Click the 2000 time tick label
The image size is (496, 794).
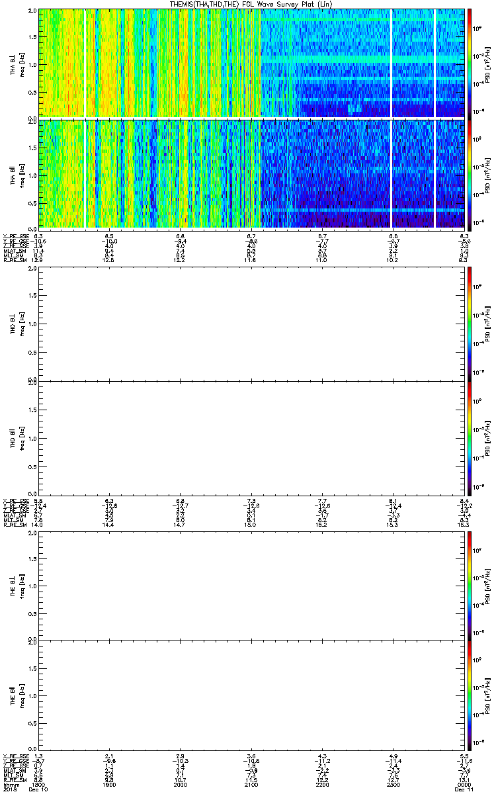tap(180, 785)
